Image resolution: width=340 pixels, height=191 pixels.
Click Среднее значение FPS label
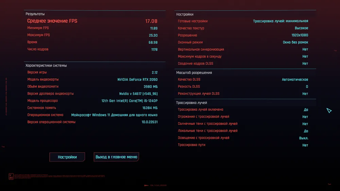pyautogui.click(x=52, y=21)
